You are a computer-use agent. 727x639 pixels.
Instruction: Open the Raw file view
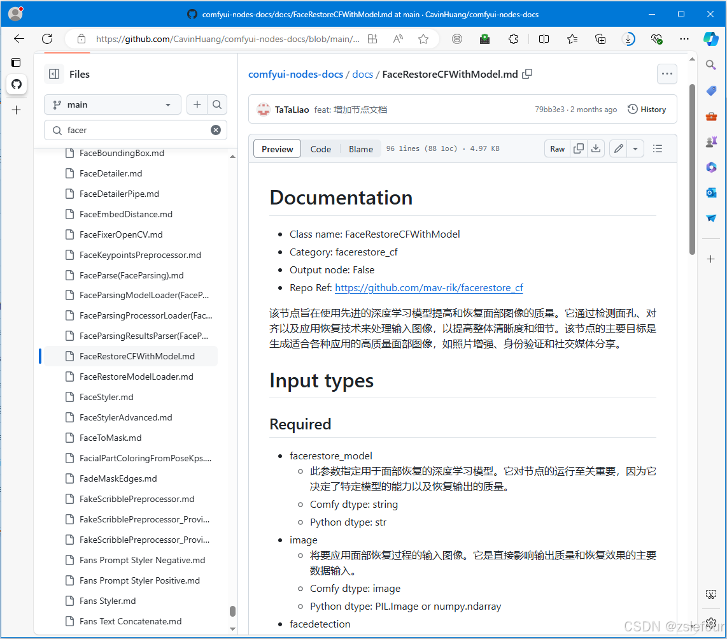point(557,149)
